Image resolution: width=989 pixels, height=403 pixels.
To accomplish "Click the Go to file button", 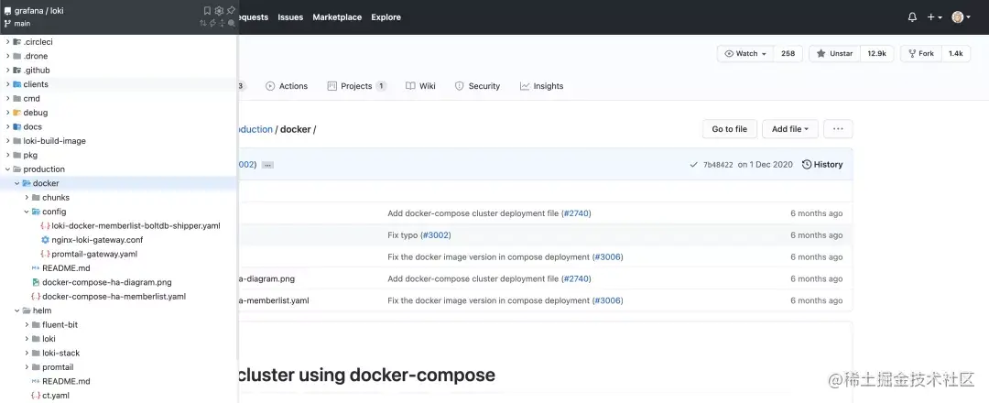I will tap(729, 129).
